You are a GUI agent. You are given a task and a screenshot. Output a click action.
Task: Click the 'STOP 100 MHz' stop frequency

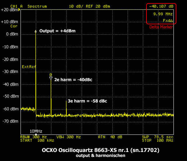[157, 140]
